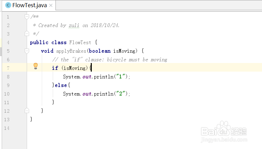Fold method end marker at line 12
This screenshot has height=149, width=262.
click(x=27, y=111)
